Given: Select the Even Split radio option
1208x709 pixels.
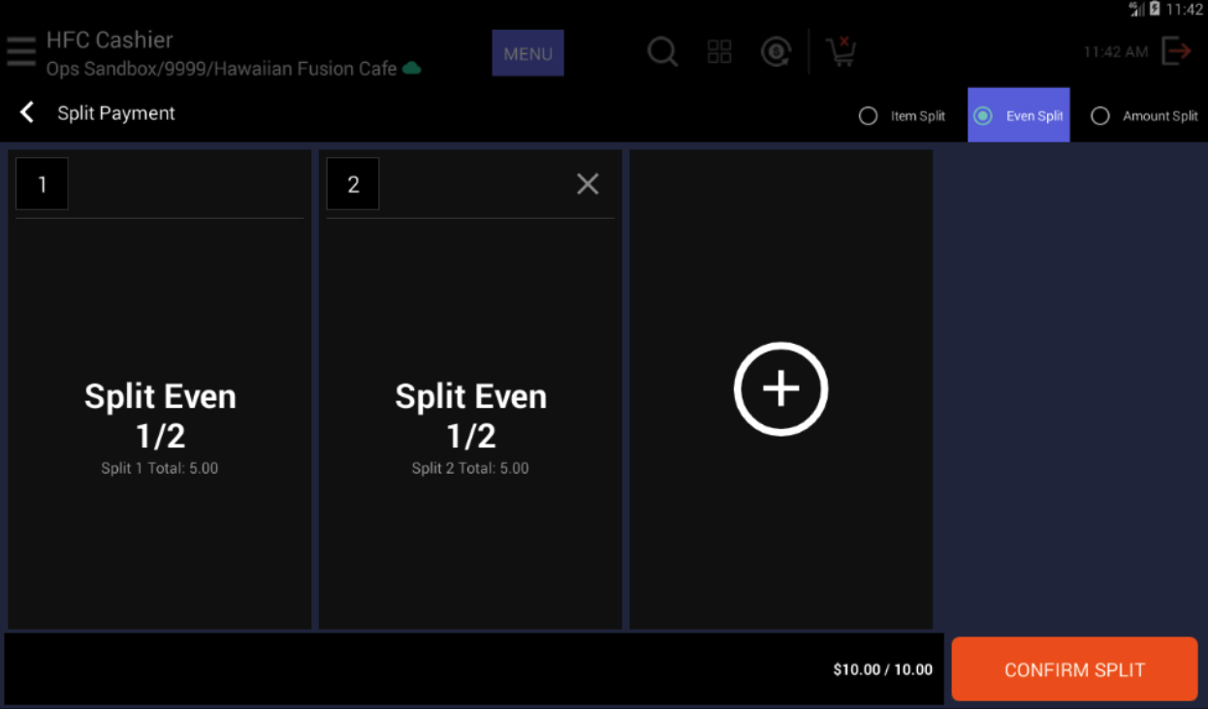Looking at the screenshot, I should [983, 116].
